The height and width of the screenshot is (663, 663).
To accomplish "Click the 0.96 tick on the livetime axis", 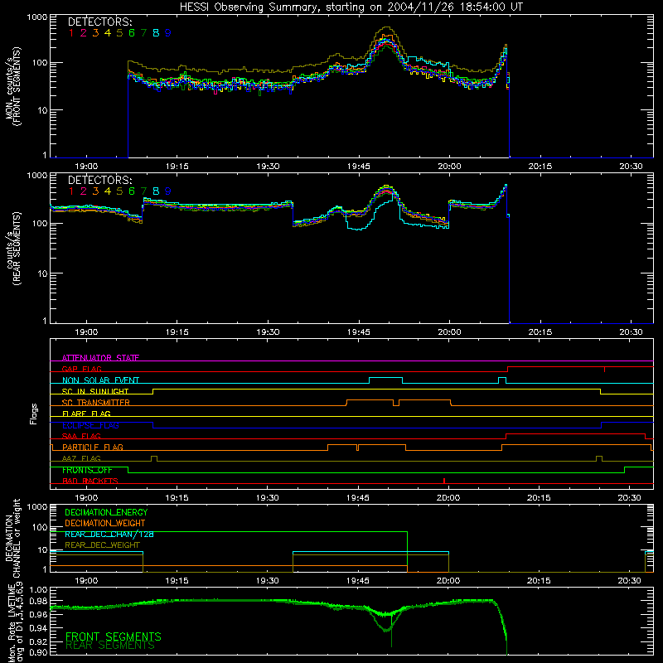I will 38,615.
